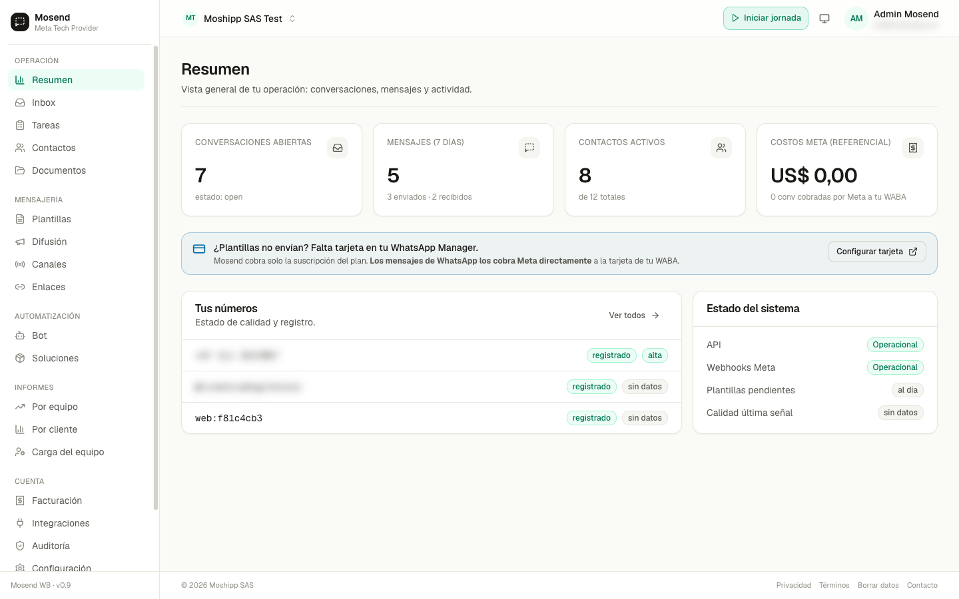The image size is (959, 599).
Task: Click the inbox icon on Conversaciones Abiertas card
Action: [338, 148]
